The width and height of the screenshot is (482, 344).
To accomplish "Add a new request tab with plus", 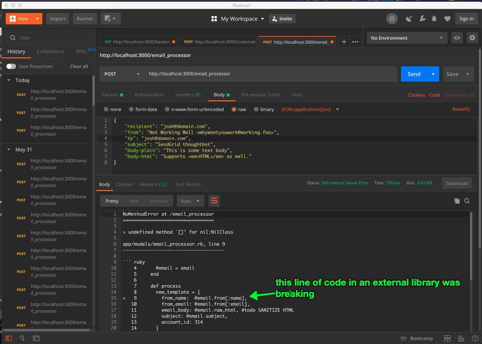I will coord(344,42).
